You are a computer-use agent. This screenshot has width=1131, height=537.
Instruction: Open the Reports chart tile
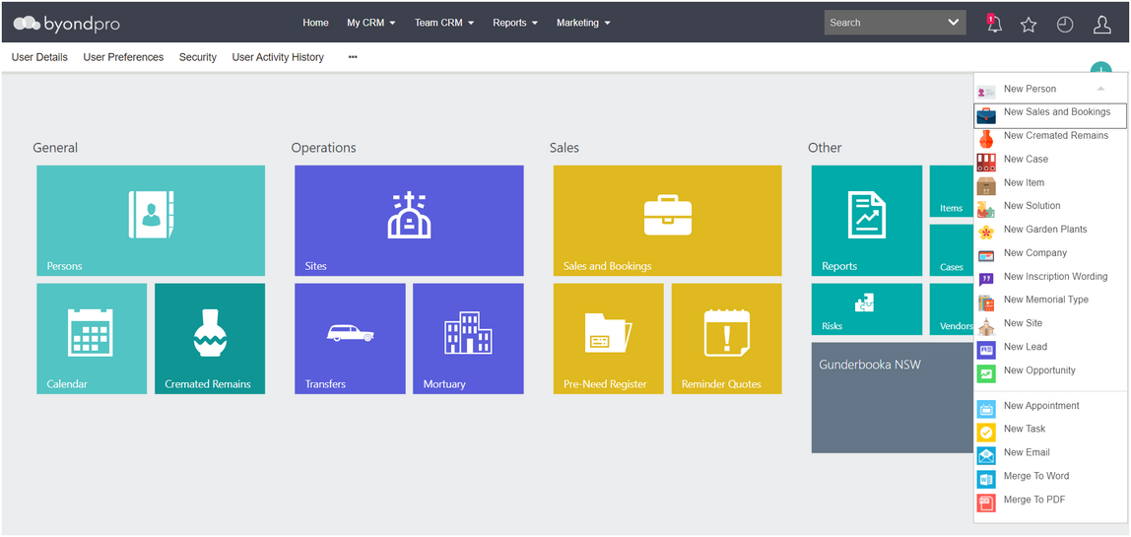(x=866, y=221)
